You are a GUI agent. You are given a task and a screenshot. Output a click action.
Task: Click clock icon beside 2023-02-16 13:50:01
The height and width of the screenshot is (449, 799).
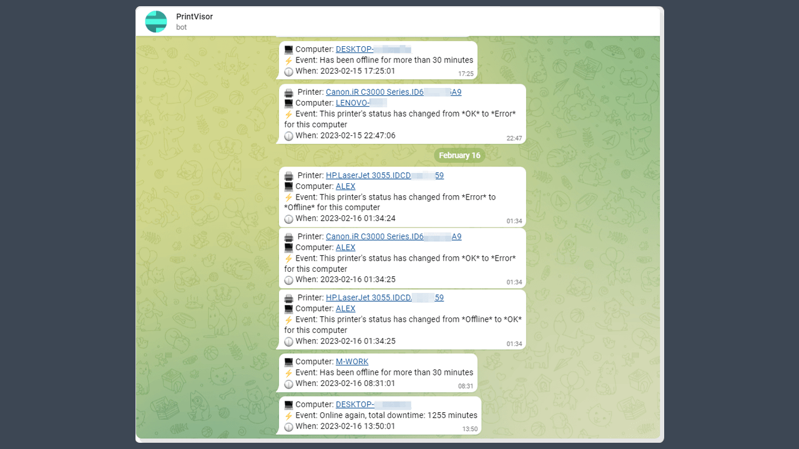[x=288, y=427]
